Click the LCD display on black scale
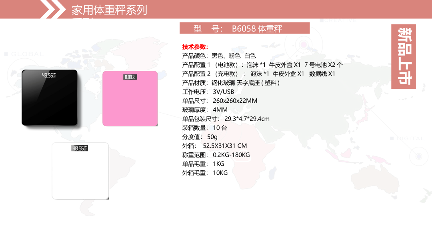 pos(49,75)
